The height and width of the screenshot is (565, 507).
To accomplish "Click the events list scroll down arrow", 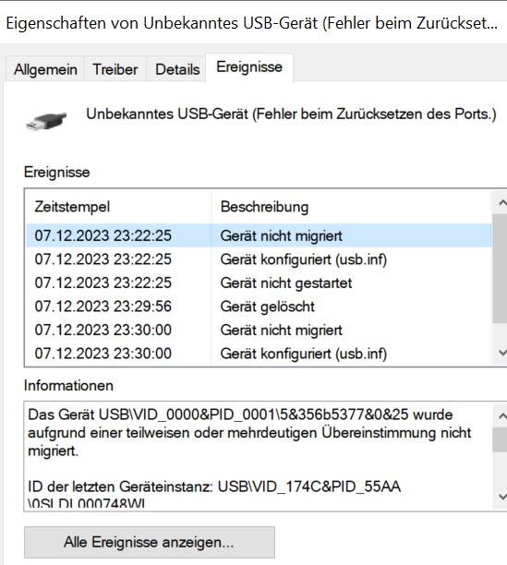I will tap(501, 353).
